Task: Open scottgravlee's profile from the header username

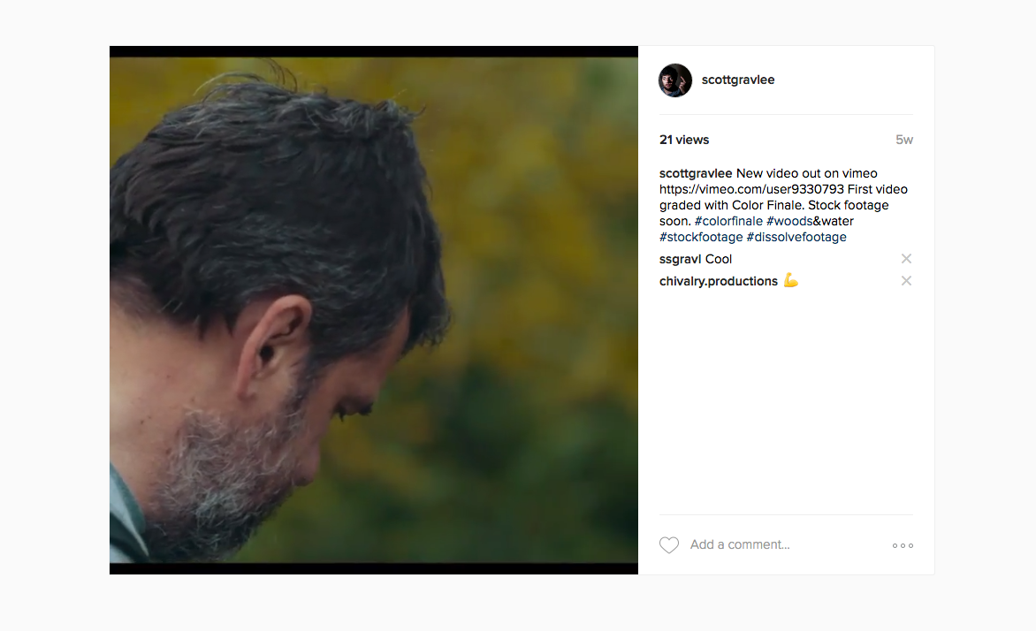Action: coord(738,80)
